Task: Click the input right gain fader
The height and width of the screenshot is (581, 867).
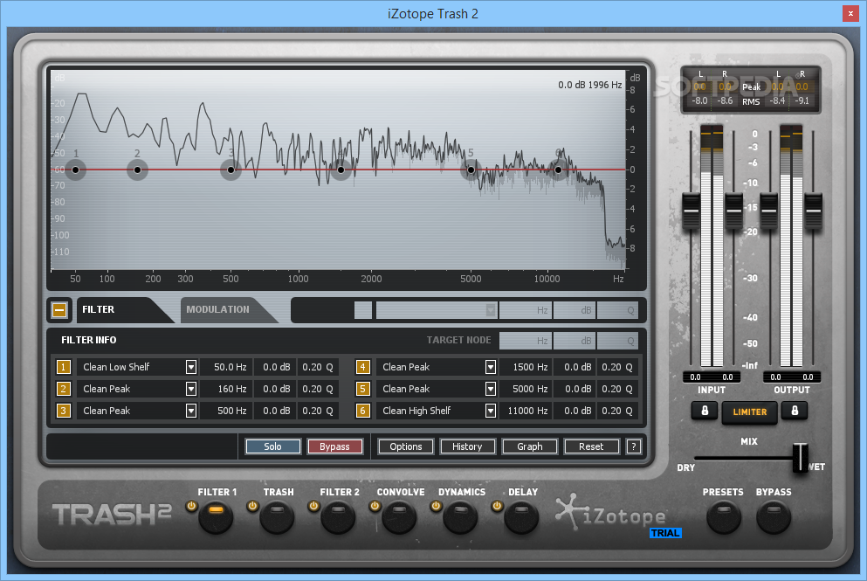Action: 733,211
